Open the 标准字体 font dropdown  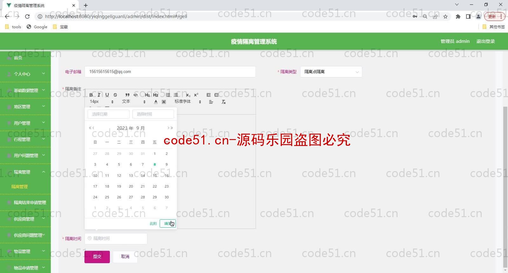click(188, 102)
